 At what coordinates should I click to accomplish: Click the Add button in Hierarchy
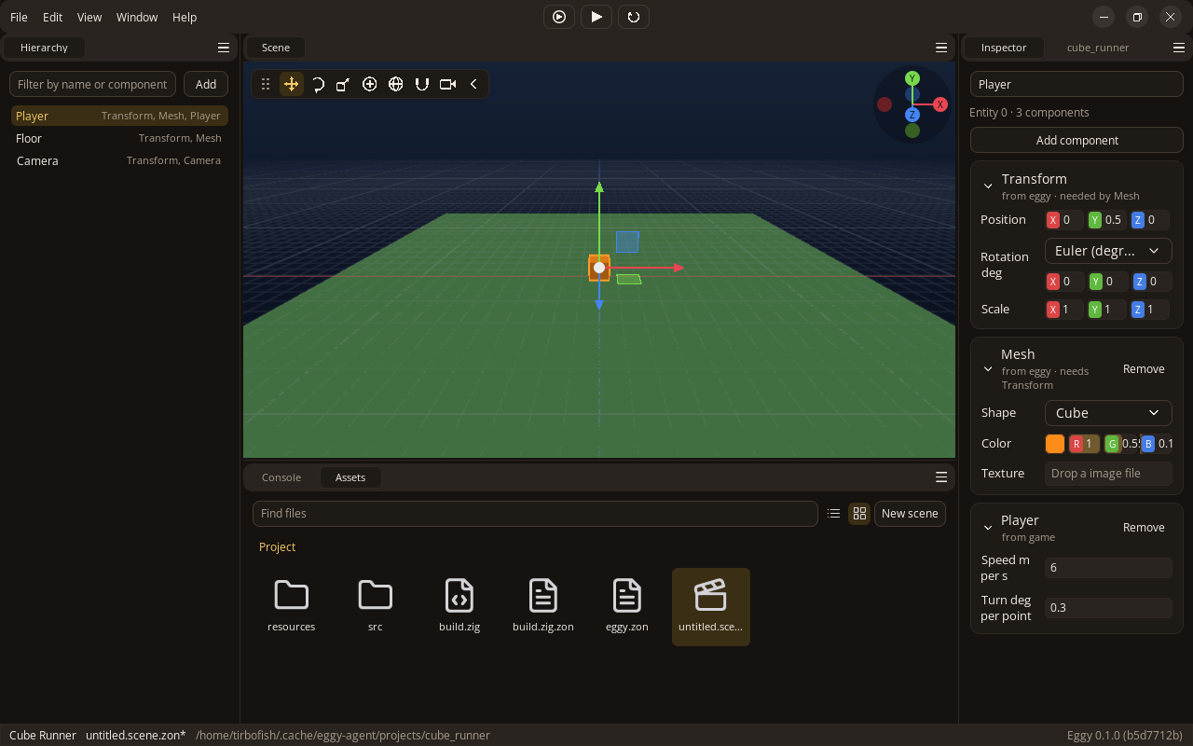(206, 84)
